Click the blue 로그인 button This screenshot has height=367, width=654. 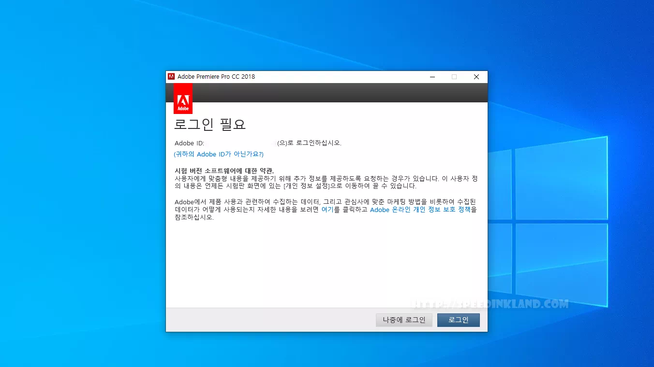tap(458, 320)
